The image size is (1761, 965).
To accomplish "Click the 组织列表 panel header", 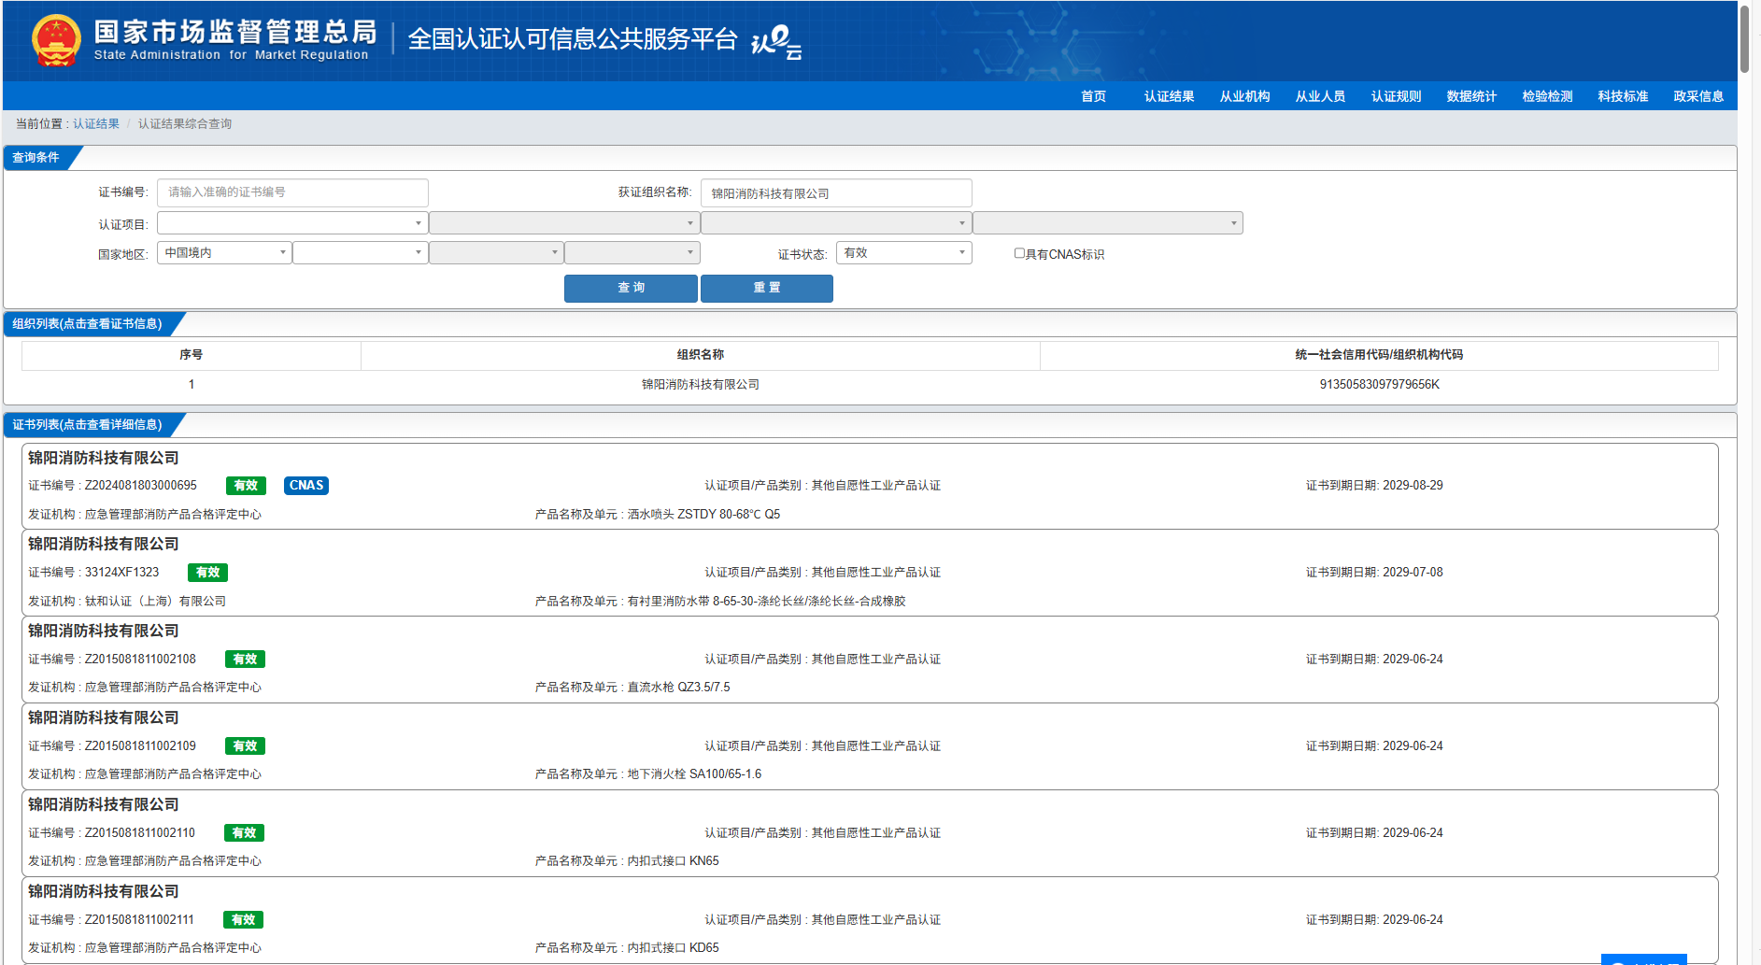I will (87, 324).
